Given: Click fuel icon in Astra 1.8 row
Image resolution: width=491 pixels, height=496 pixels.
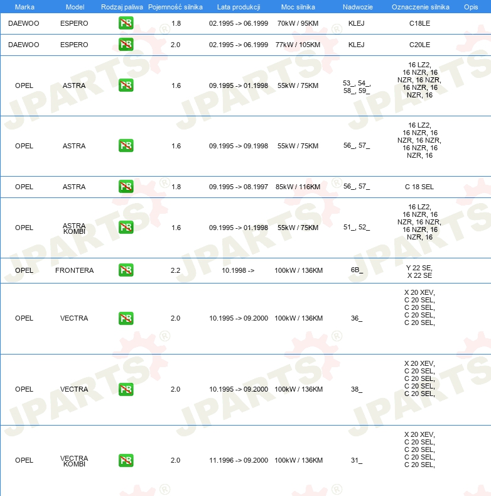Looking at the screenshot, I should pos(126,186).
